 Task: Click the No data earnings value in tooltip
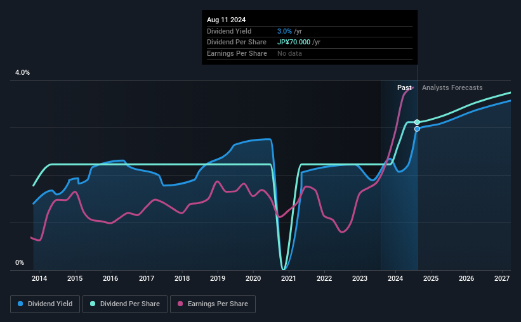pos(289,53)
